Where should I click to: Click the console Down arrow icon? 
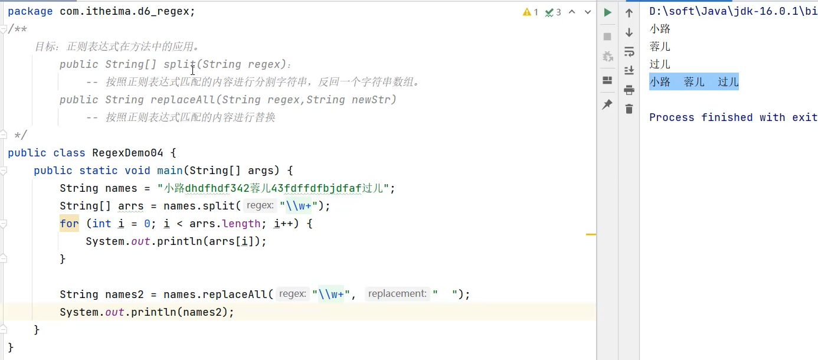[x=629, y=32]
